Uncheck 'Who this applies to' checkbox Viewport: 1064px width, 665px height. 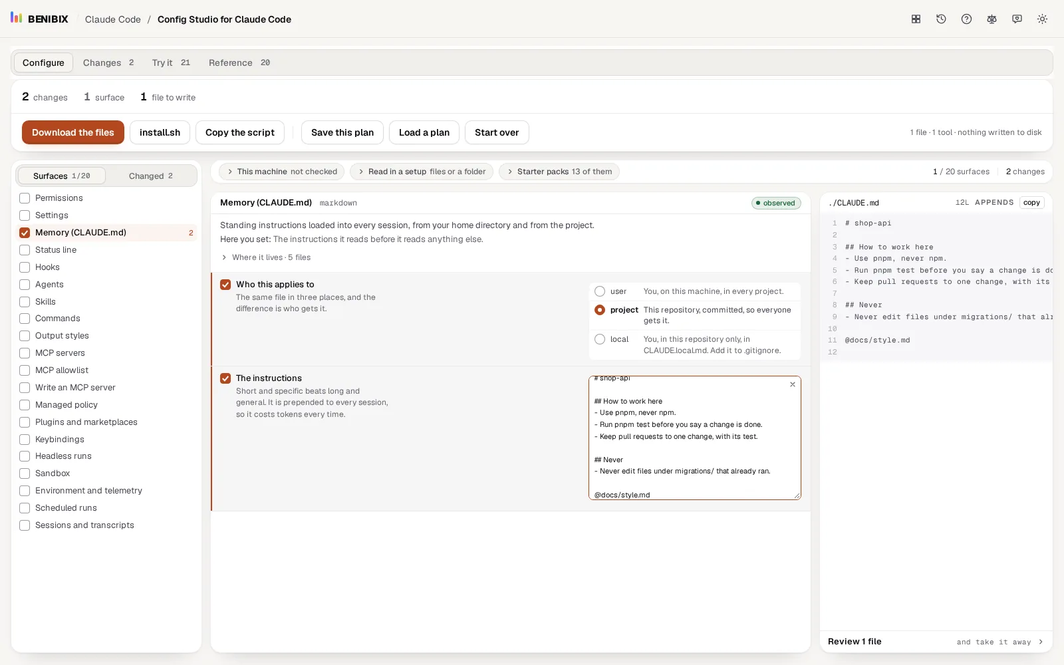(x=225, y=285)
